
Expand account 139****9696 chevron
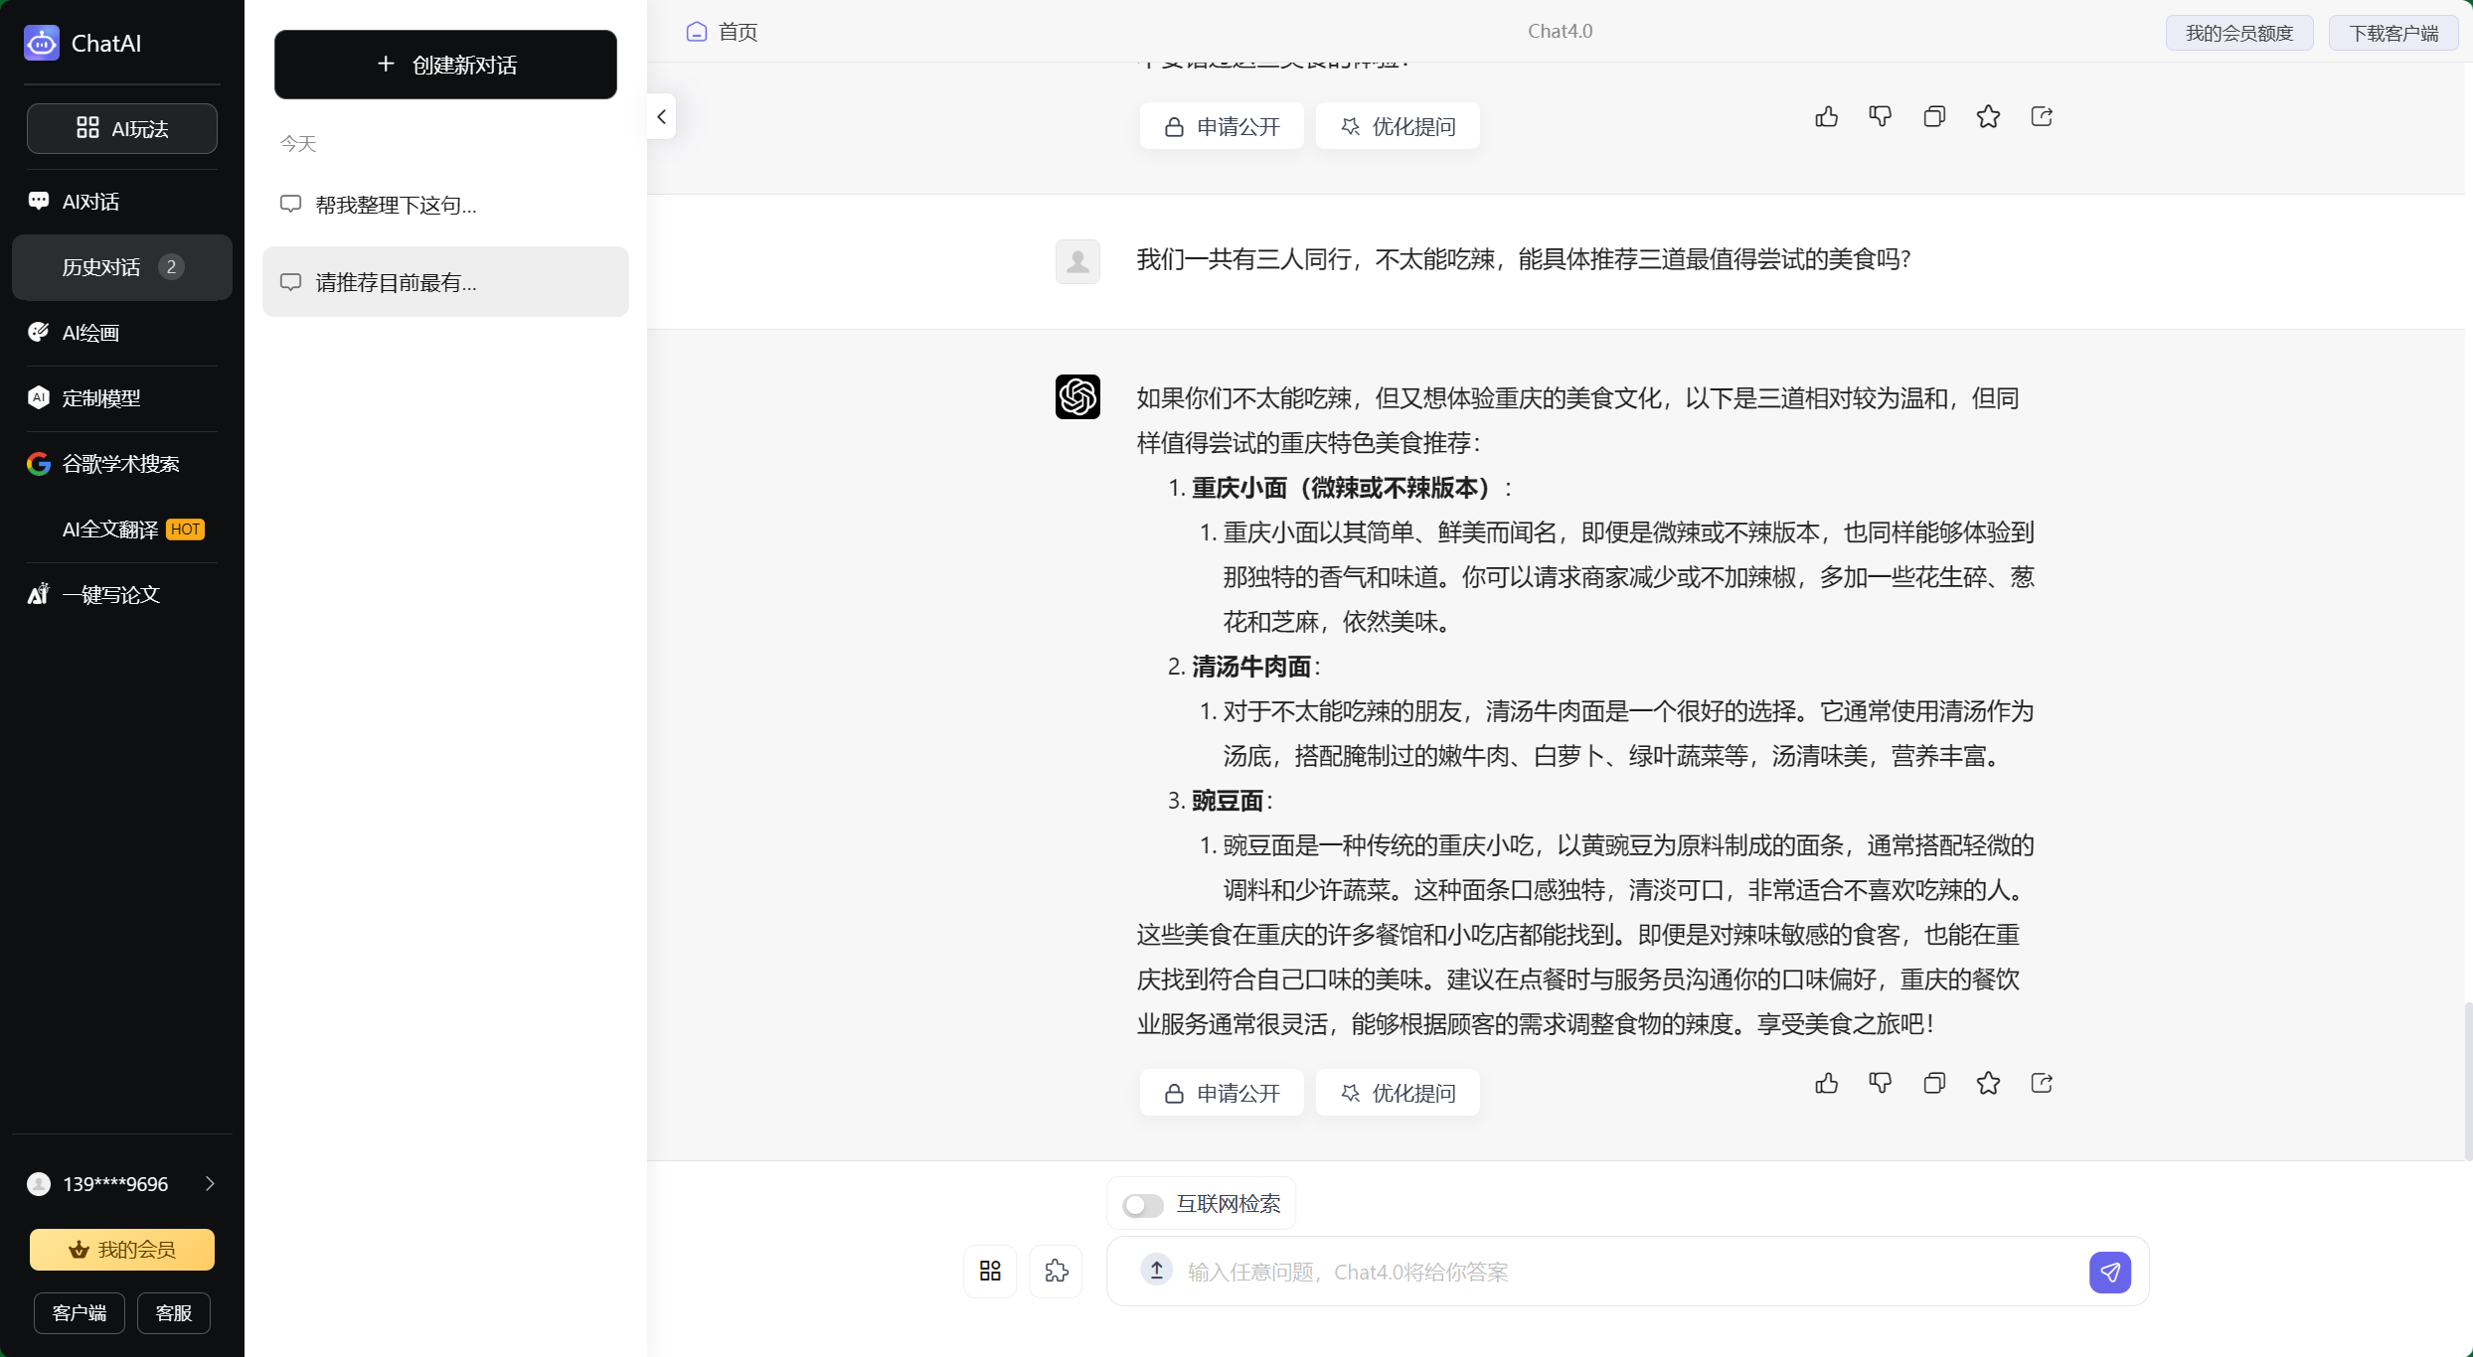click(210, 1183)
